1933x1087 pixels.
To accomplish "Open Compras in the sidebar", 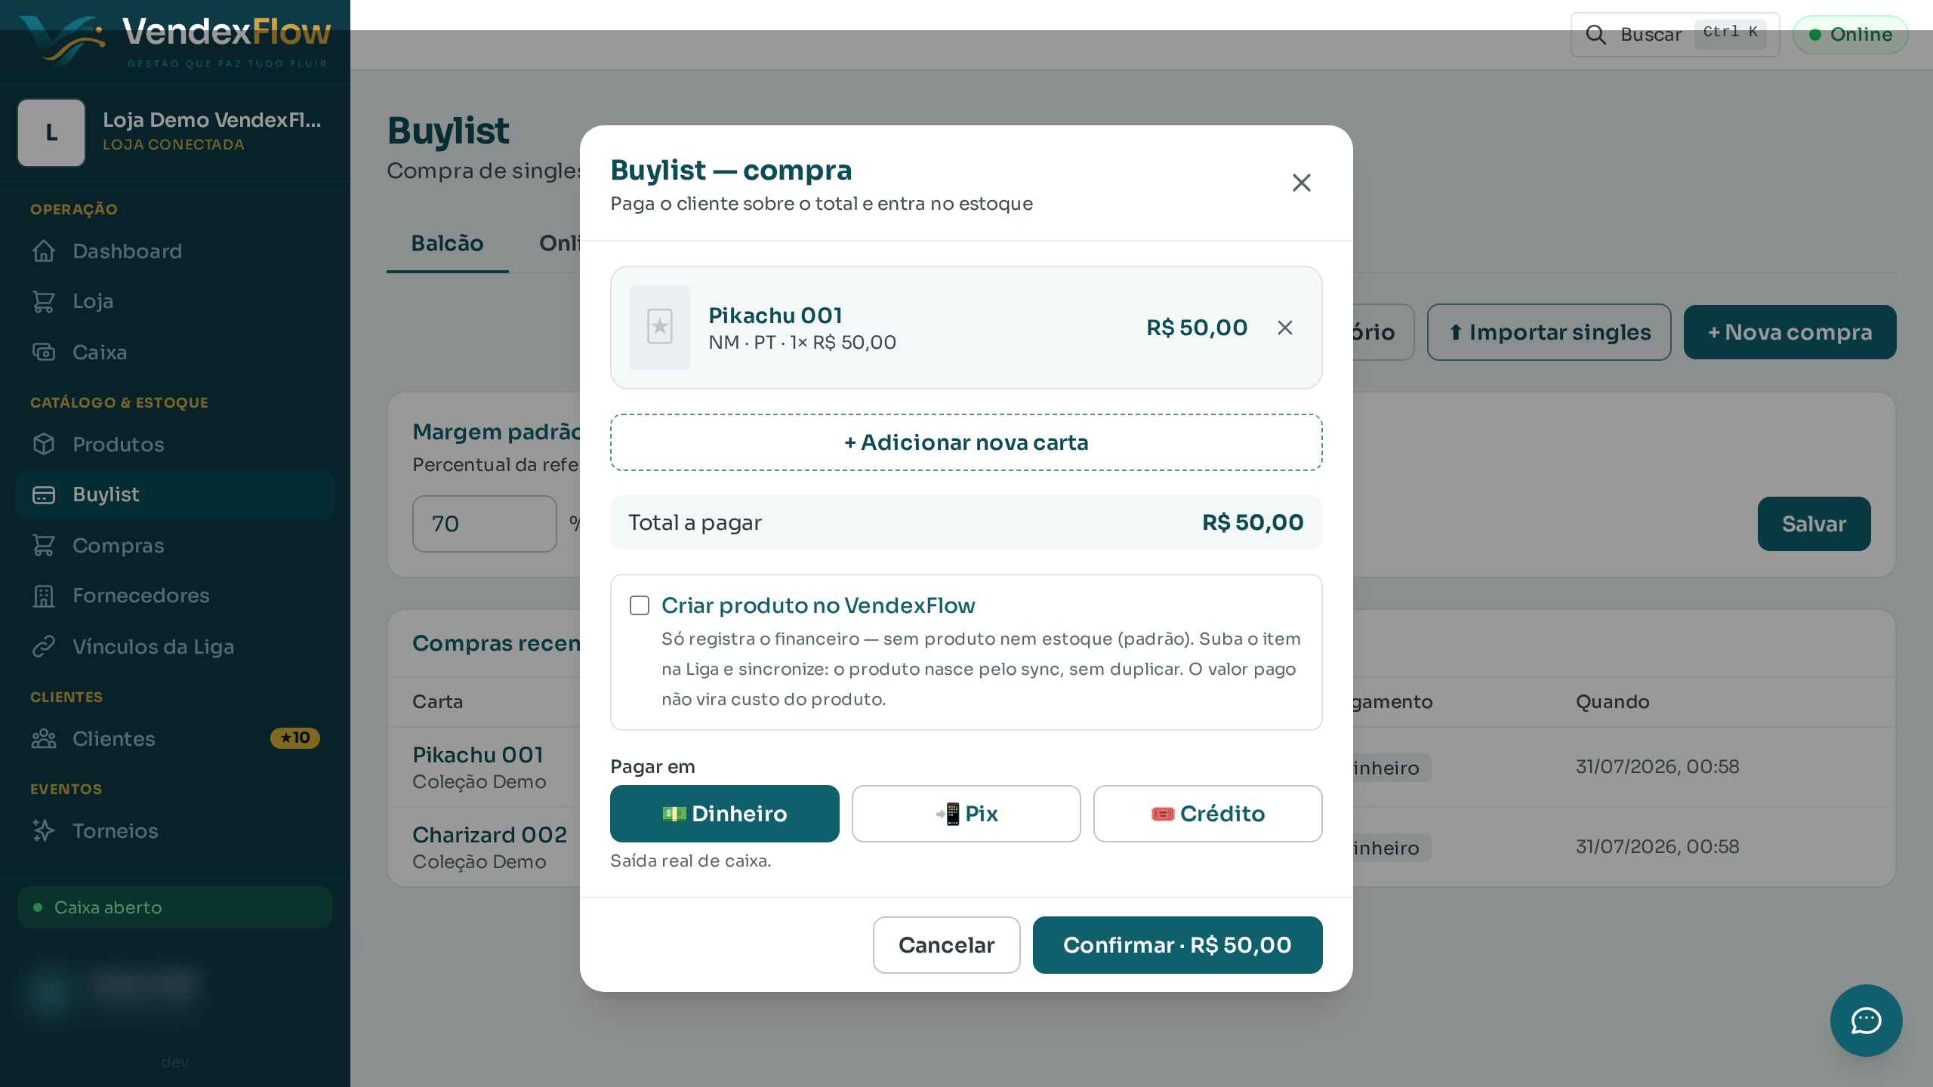I will 175,546.
